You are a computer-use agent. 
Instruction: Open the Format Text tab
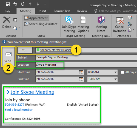click(62, 11)
